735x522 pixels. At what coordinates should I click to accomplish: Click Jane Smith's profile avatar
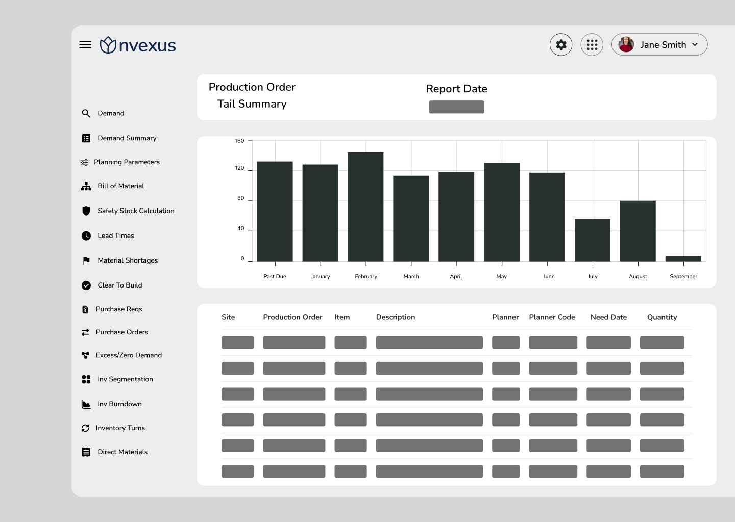[x=626, y=45]
